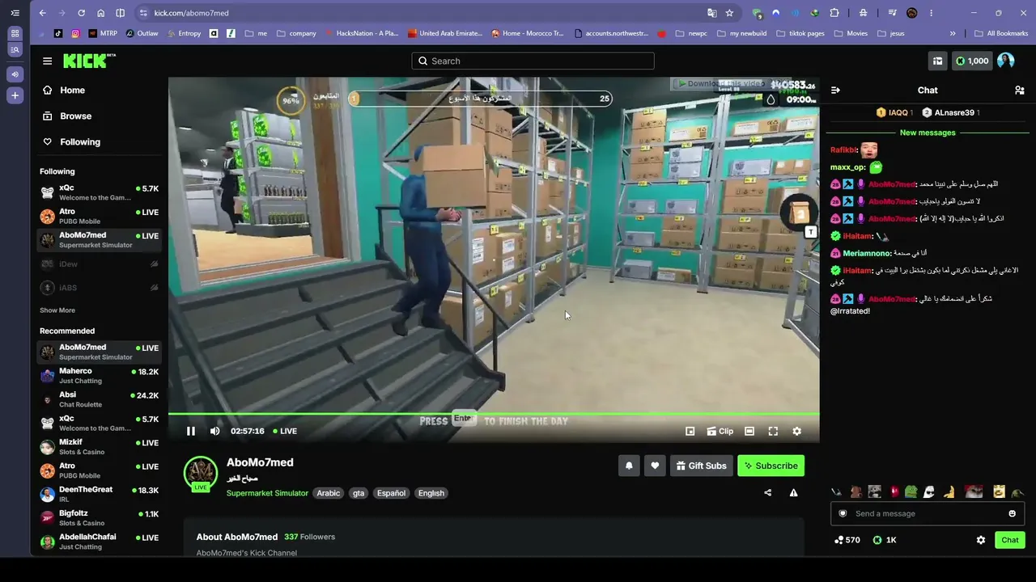
Task: Create a Clip of the stream
Action: click(x=720, y=431)
